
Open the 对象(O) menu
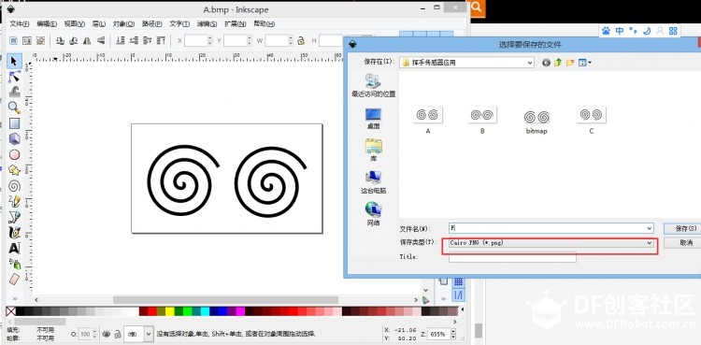tap(123, 23)
